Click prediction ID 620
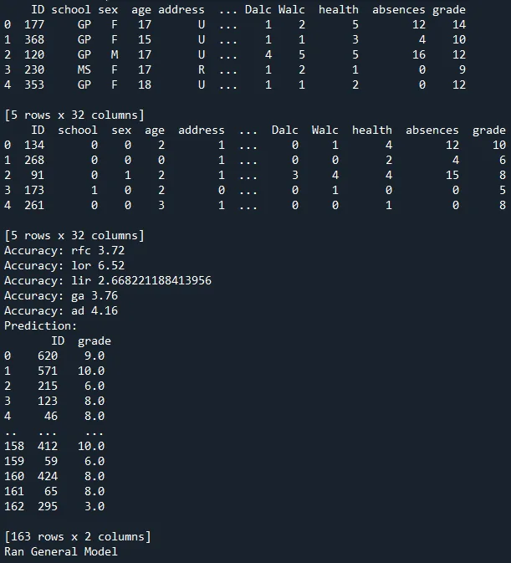Screen dimensions: 511x563 coord(48,356)
